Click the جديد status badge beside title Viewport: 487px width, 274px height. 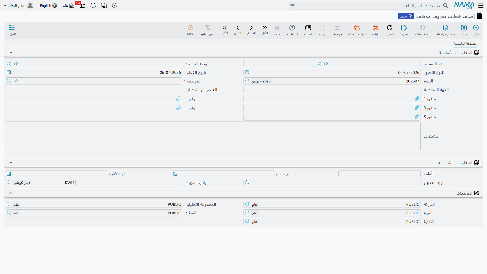pyautogui.click(x=406, y=16)
